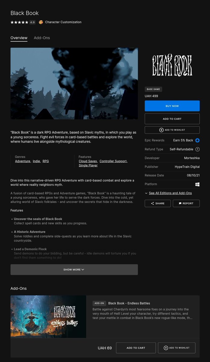This screenshot has width=210, height=362.
Task: Switch to the Add-Ons tab
Action: (42, 38)
